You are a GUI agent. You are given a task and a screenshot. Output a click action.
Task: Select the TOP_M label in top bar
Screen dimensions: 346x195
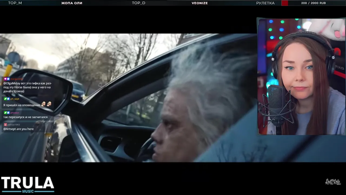[x=15, y=3]
